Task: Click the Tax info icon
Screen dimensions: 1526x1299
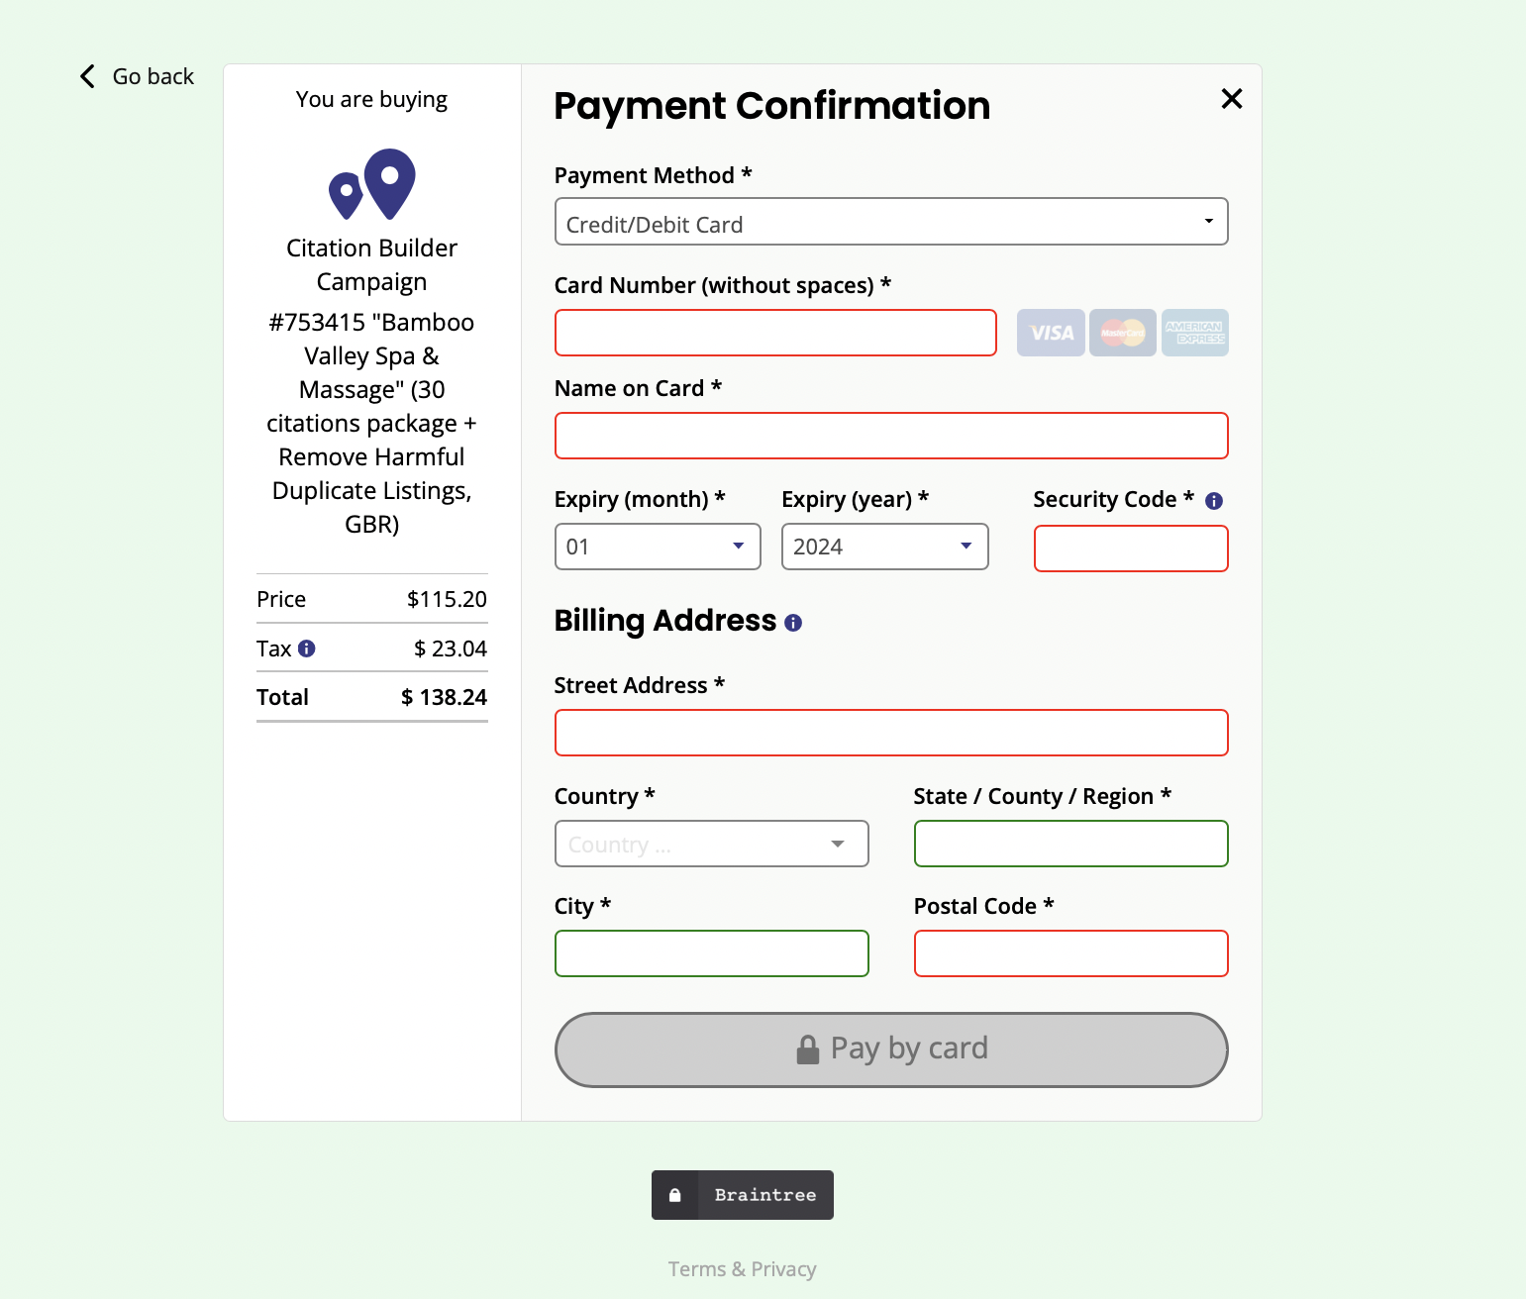Action: pyautogui.click(x=307, y=649)
